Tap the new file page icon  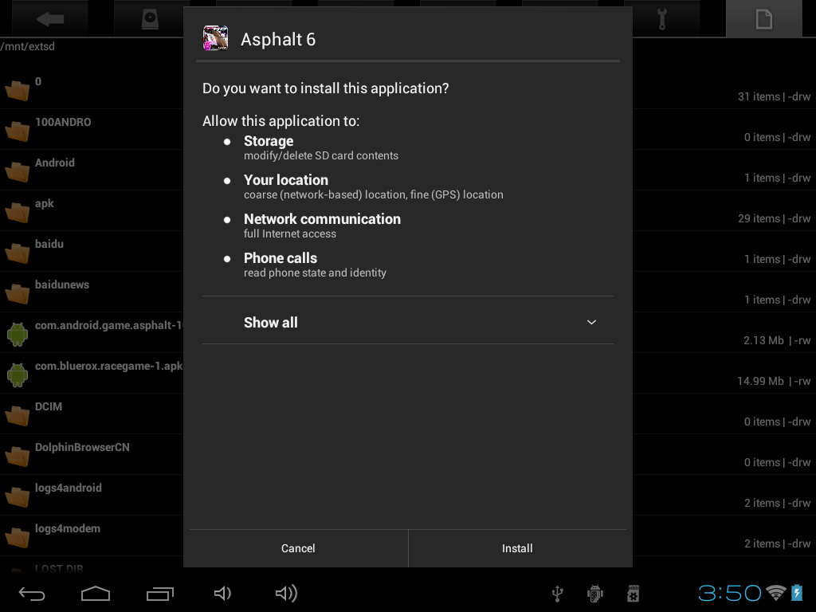(x=764, y=19)
